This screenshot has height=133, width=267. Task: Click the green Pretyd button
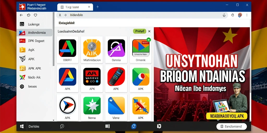coord(140,31)
